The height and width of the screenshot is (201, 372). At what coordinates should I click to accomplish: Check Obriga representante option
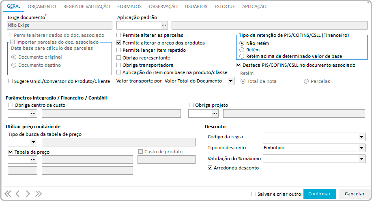[x=119, y=58]
